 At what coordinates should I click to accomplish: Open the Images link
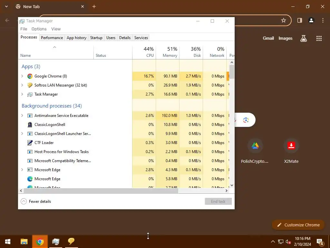click(x=286, y=38)
